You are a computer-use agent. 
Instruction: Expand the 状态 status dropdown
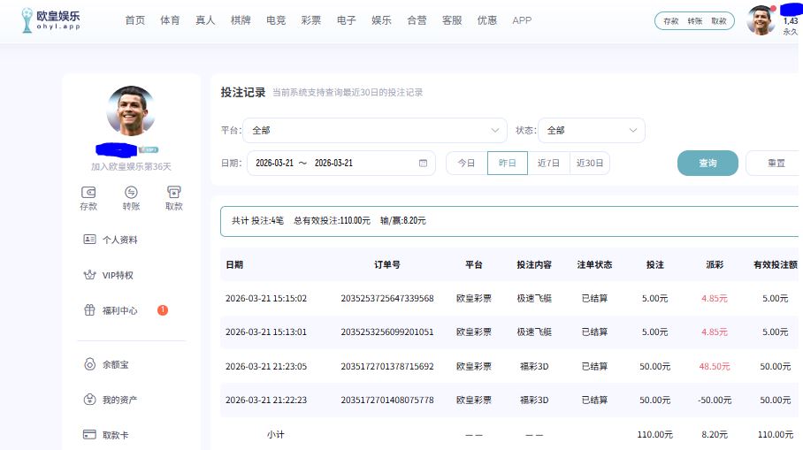click(592, 130)
